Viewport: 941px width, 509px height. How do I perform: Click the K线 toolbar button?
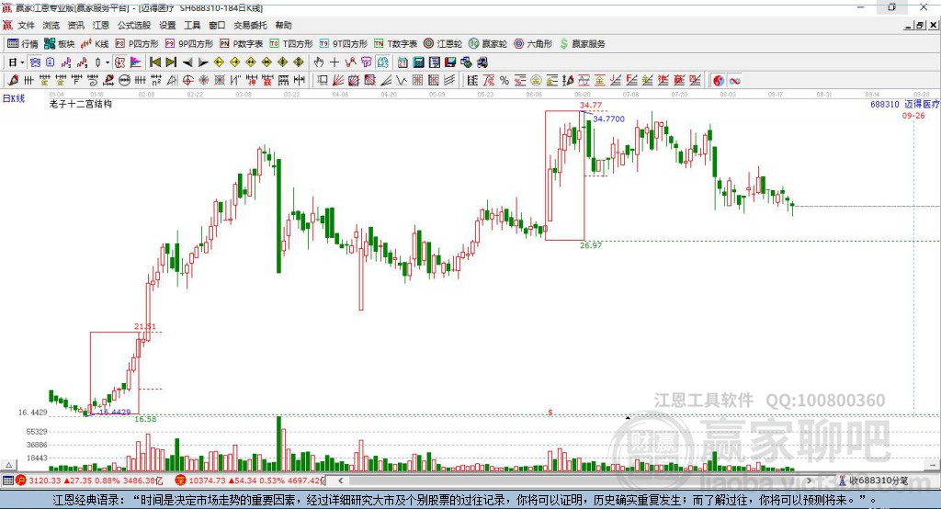[x=95, y=44]
